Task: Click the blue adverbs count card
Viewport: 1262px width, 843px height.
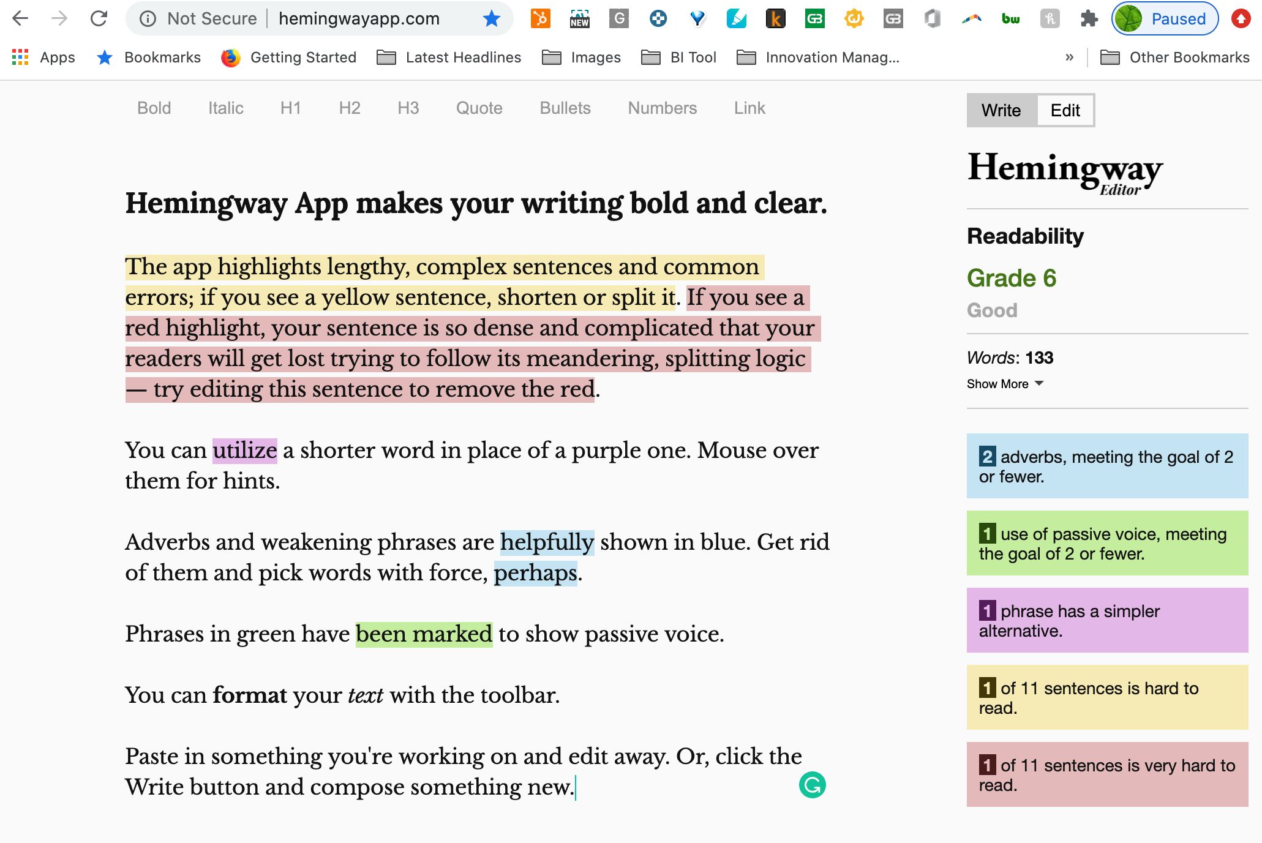Action: [1107, 466]
